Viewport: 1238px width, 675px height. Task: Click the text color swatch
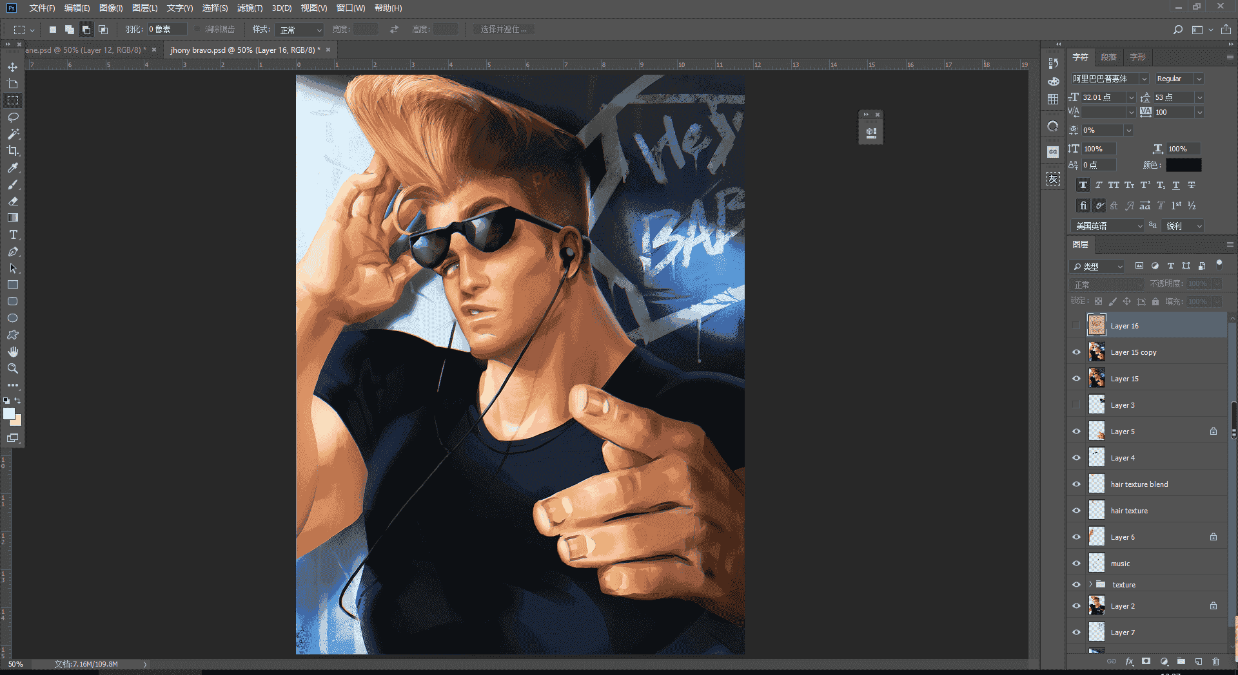coord(1183,165)
